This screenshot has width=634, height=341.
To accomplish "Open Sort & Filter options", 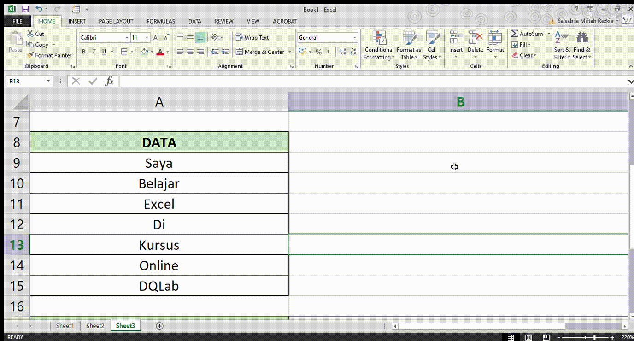I will pyautogui.click(x=561, y=45).
